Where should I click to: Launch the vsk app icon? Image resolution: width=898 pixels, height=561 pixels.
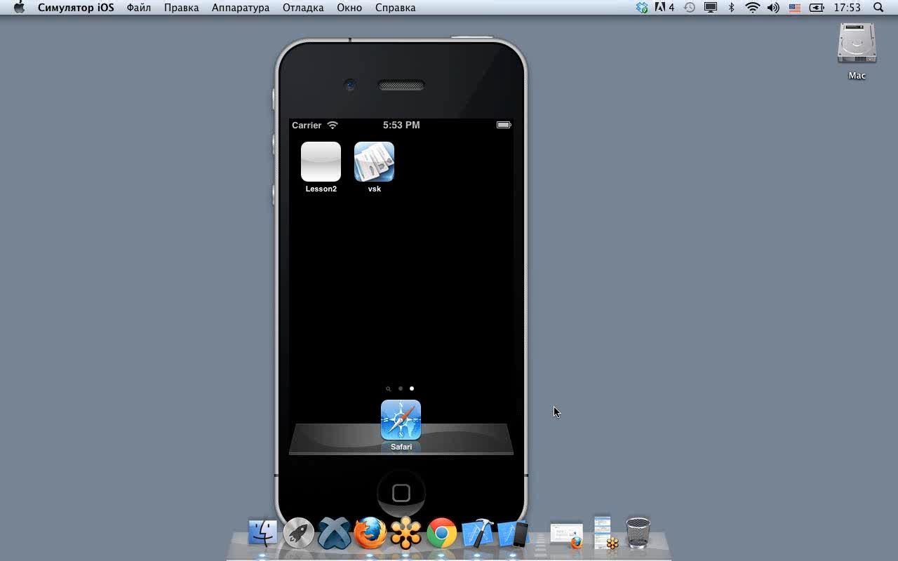tap(374, 162)
